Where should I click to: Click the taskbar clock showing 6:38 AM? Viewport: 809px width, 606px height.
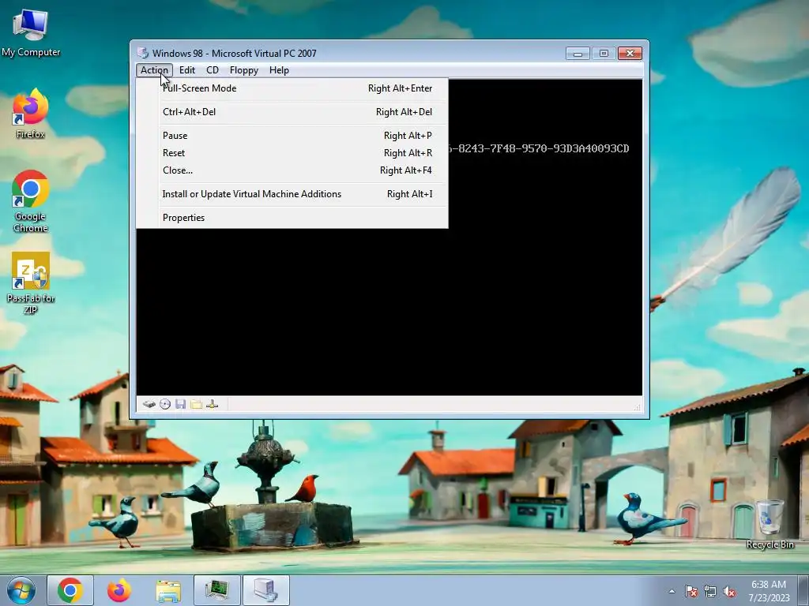(x=769, y=591)
